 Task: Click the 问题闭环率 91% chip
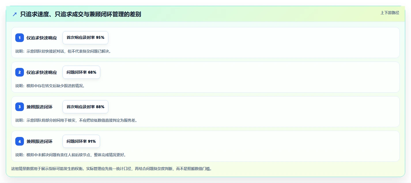(81, 141)
